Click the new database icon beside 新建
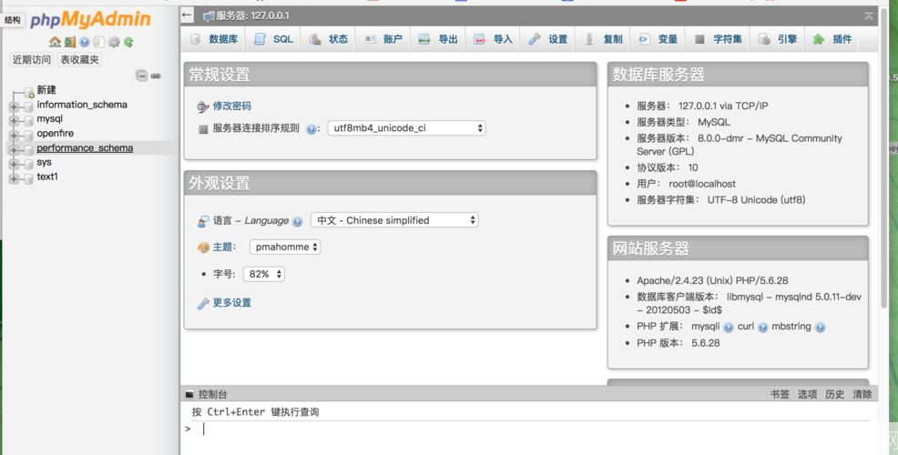 click(28, 92)
